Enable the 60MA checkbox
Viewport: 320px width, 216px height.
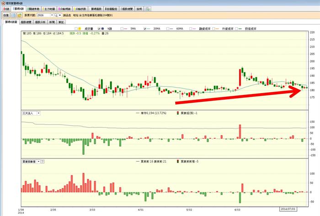(168, 29)
